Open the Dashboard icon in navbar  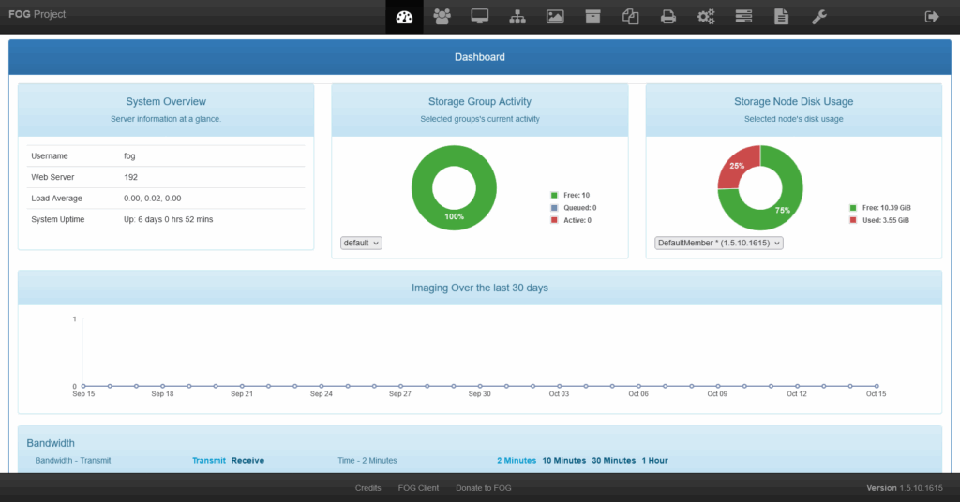tap(404, 17)
